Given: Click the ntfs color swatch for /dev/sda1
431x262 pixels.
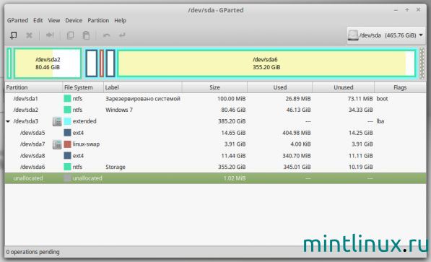Looking at the screenshot, I should pos(67,98).
